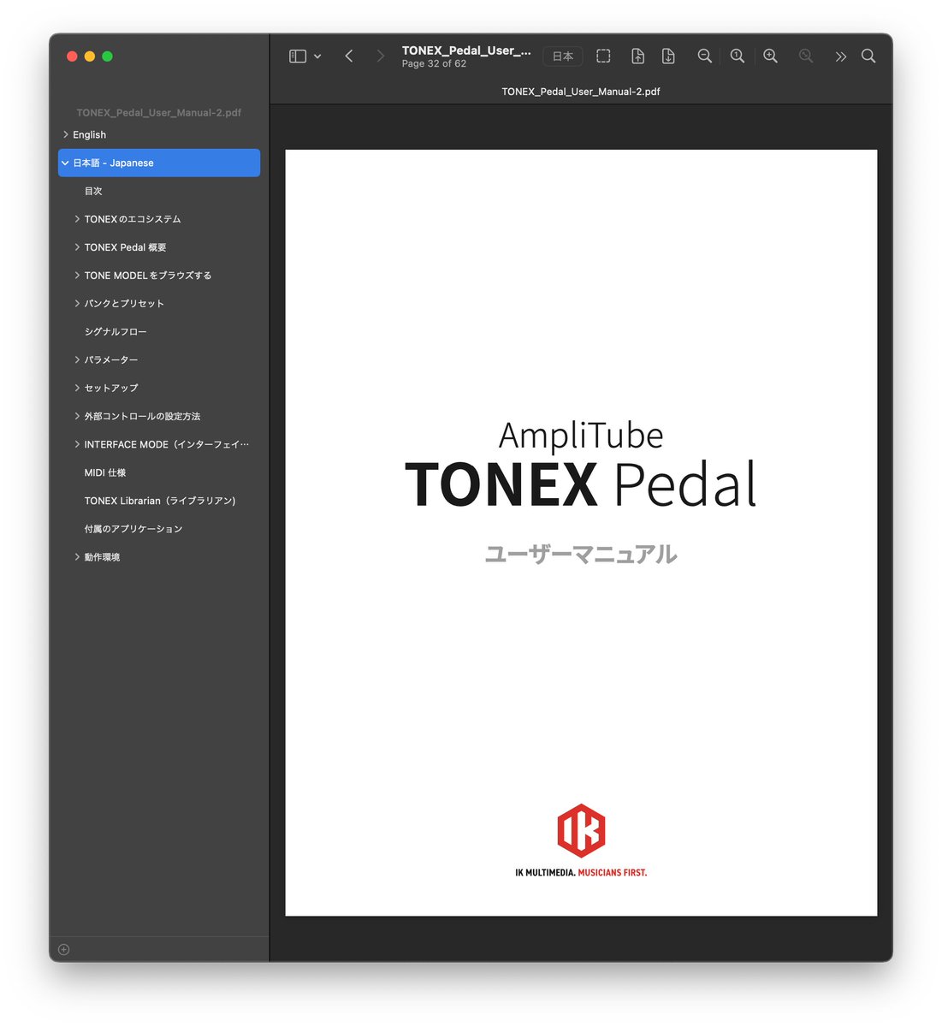
Task: Open the MIDI 仕様 chapter
Action: pos(105,472)
